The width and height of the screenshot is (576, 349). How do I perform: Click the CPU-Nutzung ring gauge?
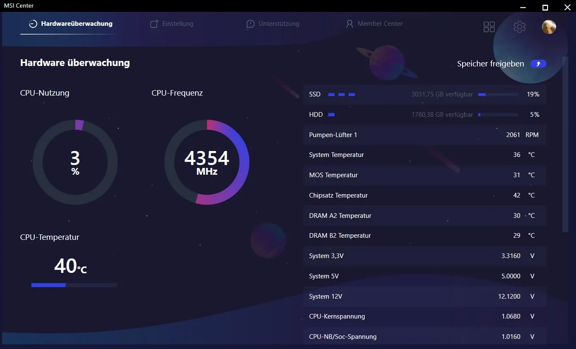tap(75, 162)
